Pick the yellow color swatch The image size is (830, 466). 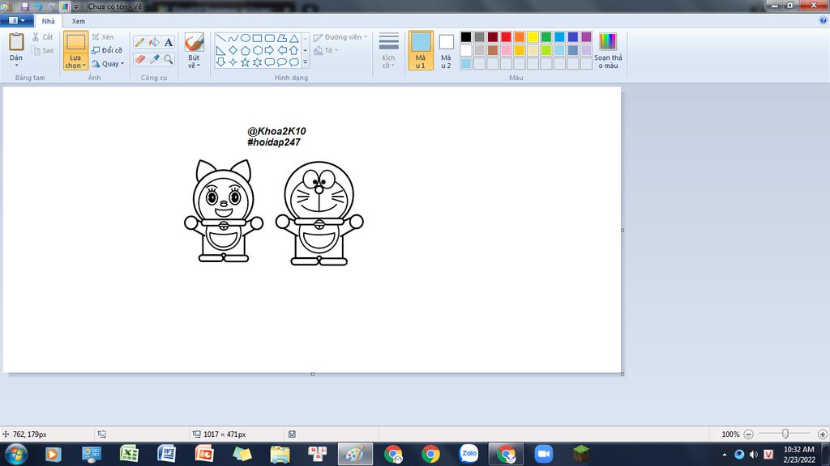(533, 37)
